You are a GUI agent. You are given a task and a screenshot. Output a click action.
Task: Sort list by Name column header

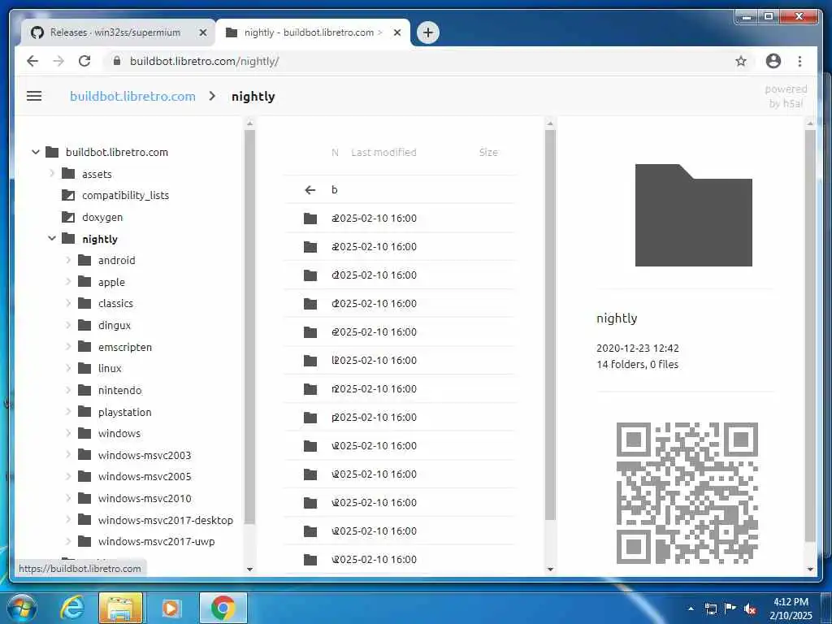335,152
